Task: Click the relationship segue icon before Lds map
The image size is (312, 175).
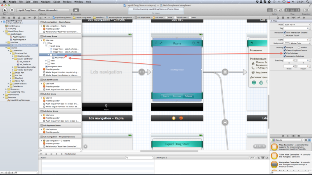Action: (142, 72)
